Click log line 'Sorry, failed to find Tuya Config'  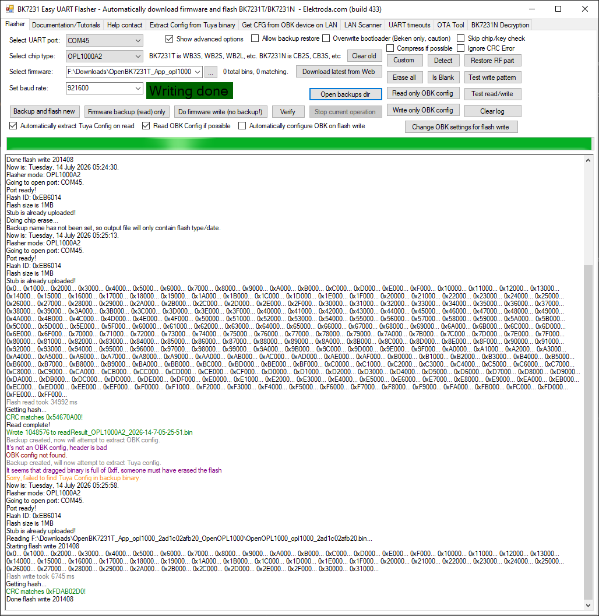tap(73, 478)
